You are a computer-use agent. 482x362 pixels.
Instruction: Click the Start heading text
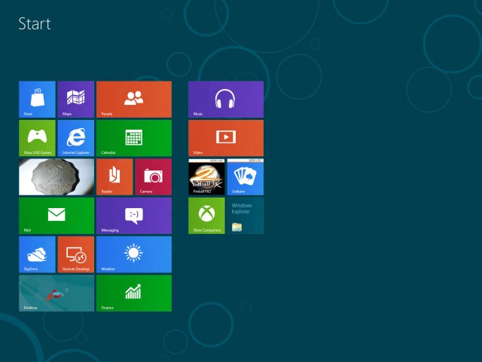(35, 23)
